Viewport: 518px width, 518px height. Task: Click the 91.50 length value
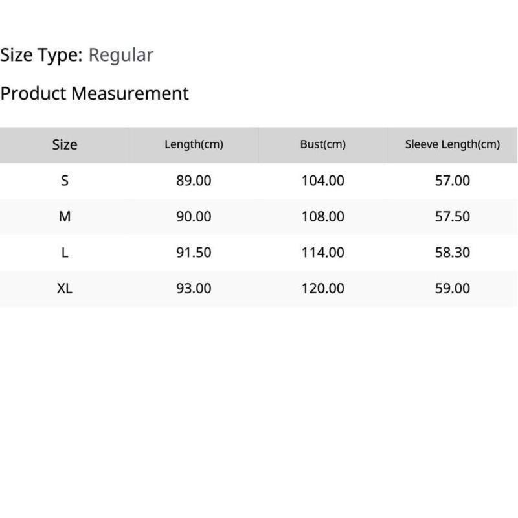[x=194, y=253]
